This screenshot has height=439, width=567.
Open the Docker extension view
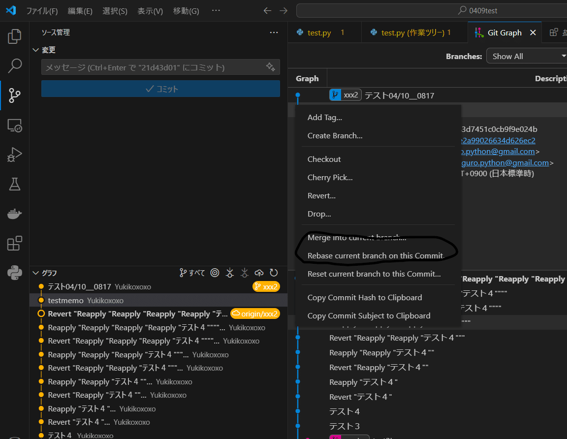[14, 213]
